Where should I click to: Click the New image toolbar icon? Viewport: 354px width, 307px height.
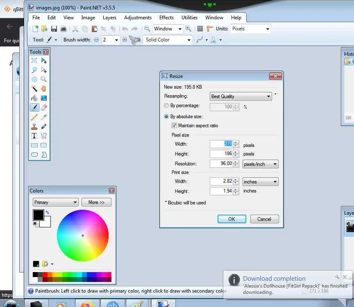tap(36, 29)
